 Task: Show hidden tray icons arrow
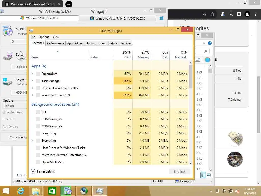click(211, 191)
